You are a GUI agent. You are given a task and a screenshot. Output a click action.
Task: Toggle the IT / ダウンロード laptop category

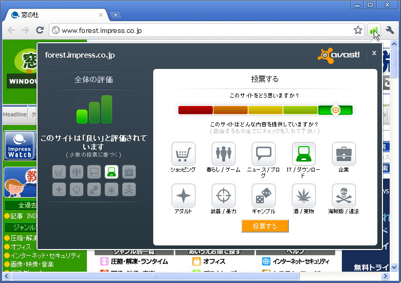point(304,154)
